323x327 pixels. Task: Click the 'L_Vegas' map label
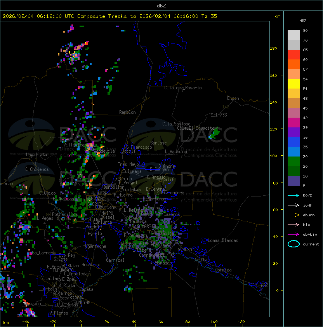[x=45, y=218]
